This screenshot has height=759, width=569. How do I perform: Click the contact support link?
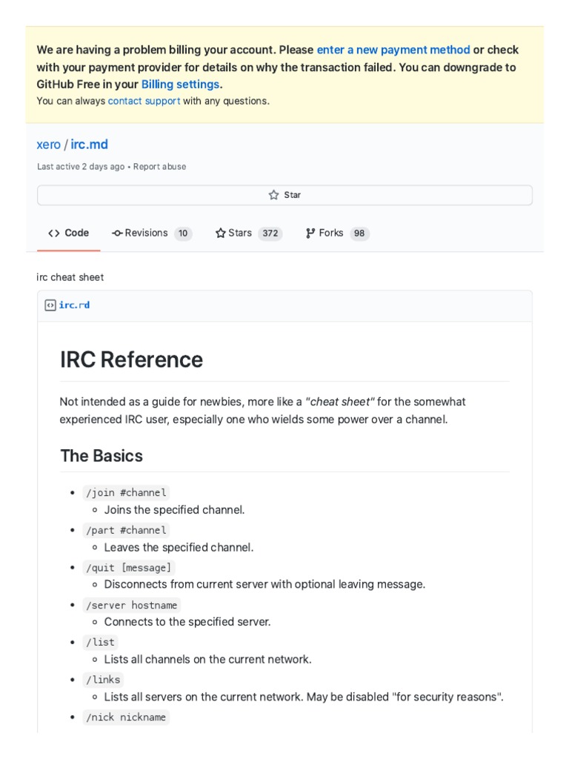coord(144,101)
